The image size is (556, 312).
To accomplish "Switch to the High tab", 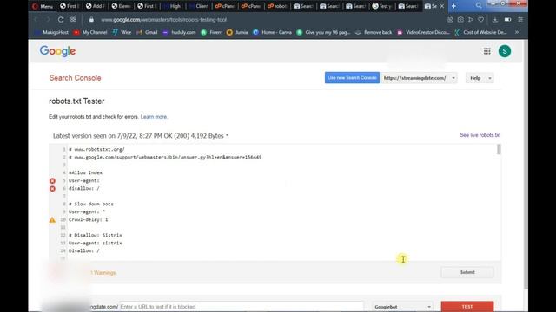I will point(173,6).
